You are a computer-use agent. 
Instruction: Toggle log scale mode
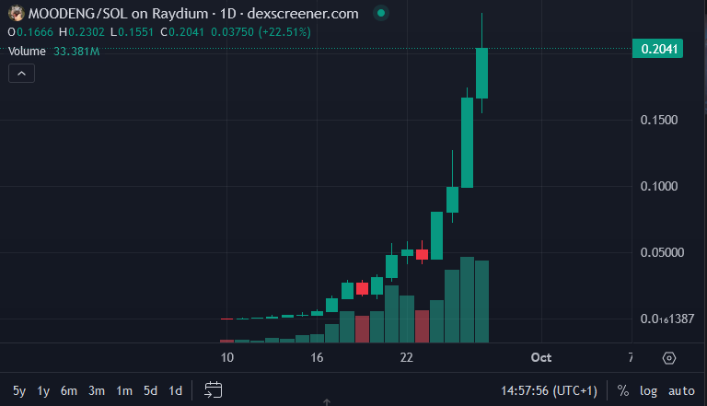point(648,390)
